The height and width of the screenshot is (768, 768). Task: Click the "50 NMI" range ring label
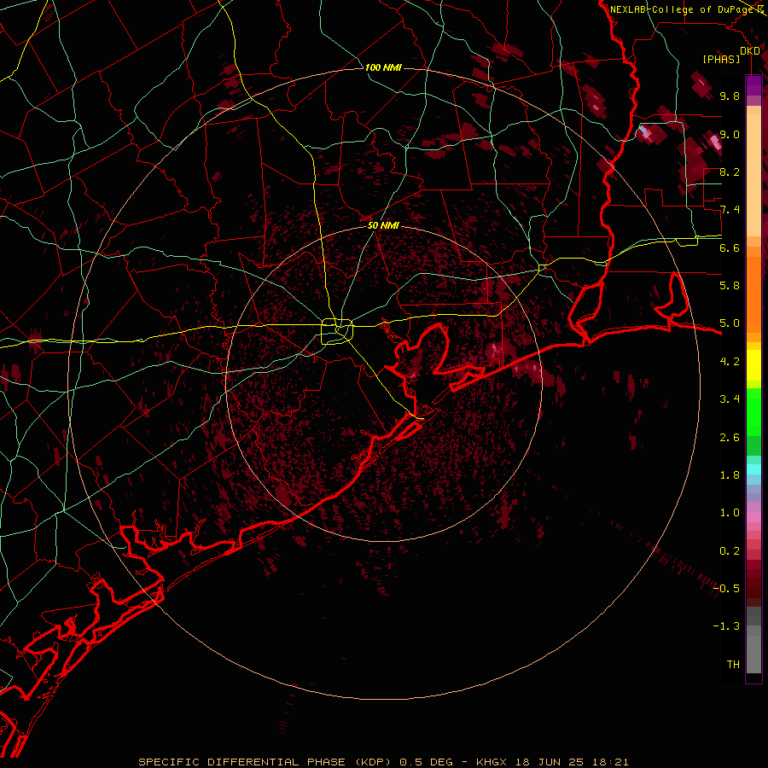tap(383, 225)
